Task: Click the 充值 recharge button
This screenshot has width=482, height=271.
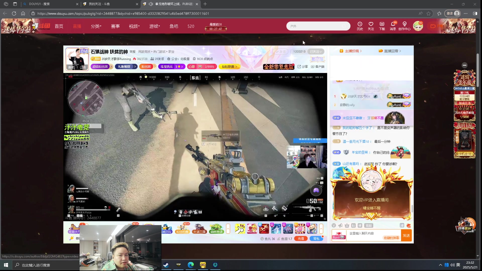Action: pyautogui.click(x=301, y=239)
